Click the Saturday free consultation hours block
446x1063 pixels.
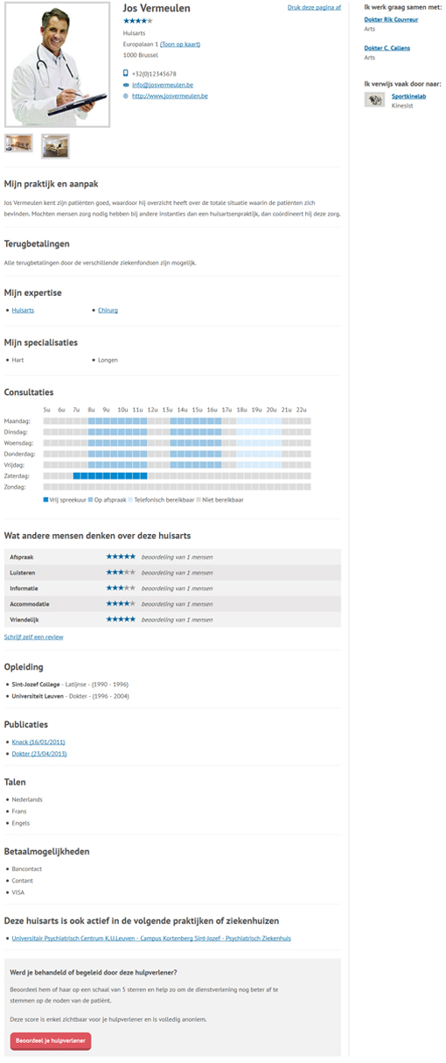point(110,475)
